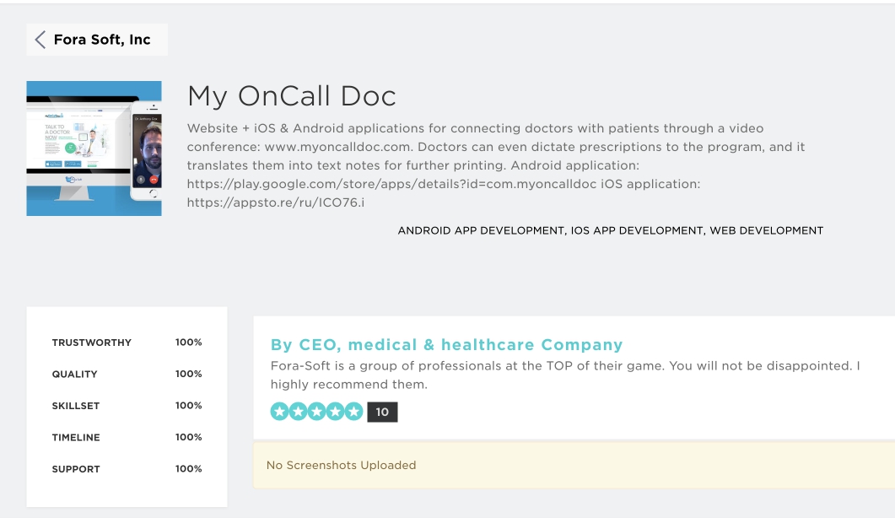This screenshot has width=895, height=518.
Task: Click the Quality 100% rating row
Action: click(x=127, y=374)
